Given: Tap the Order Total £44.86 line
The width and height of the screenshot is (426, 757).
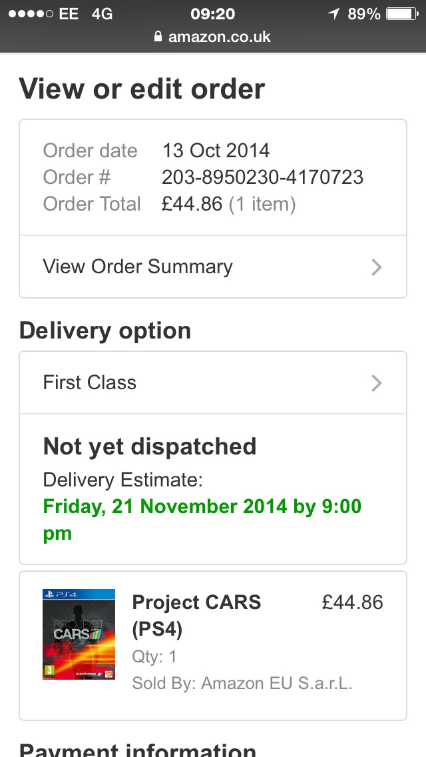Looking at the screenshot, I should [169, 204].
